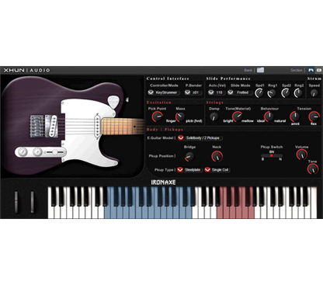
Task: Click the Spd2 knob
Action: [286, 93]
